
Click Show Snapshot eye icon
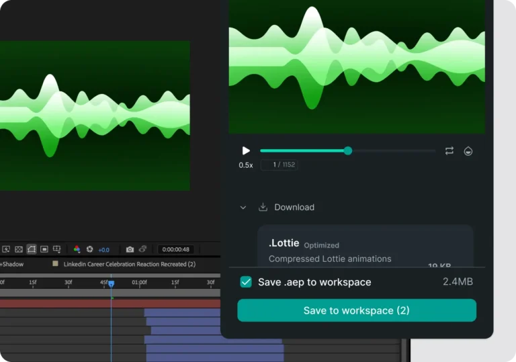coord(142,249)
